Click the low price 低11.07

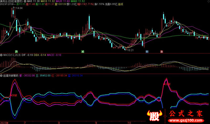[x=40, y=4]
